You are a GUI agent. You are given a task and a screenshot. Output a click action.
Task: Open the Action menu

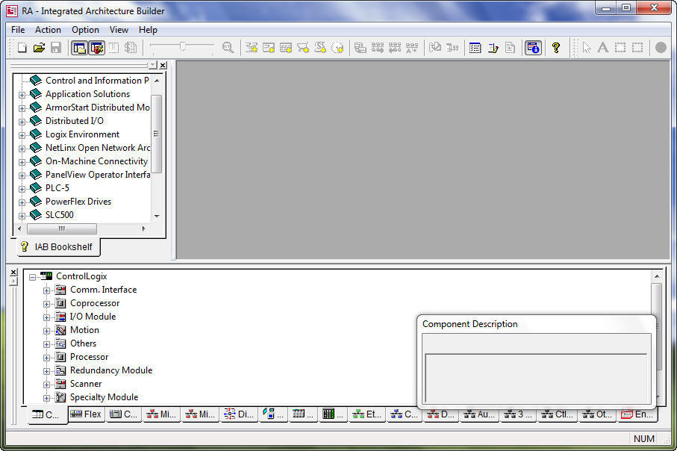[48, 30]
